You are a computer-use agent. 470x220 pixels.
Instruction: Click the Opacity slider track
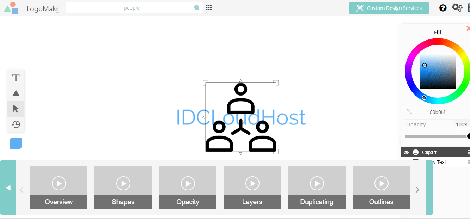pos(436,136)
